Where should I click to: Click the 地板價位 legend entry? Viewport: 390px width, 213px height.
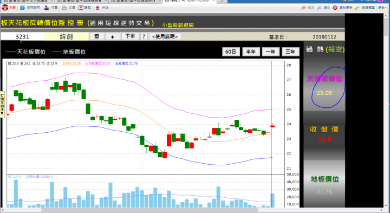(69, 51)
